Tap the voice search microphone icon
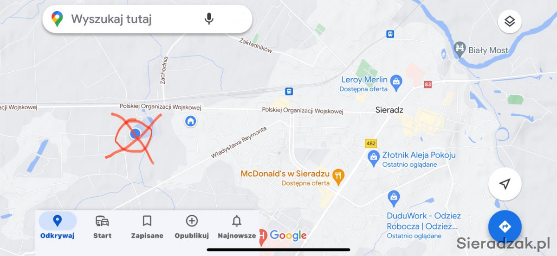 [209, 19]
